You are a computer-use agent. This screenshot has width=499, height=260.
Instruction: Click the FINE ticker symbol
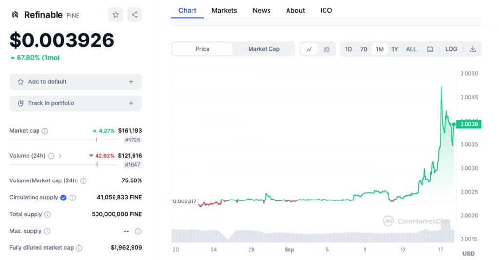73,15
